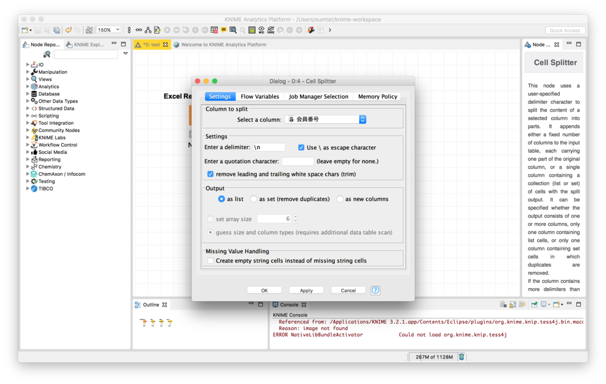
Task: Open the Memory Policy tab
Action: coord(378,96)
